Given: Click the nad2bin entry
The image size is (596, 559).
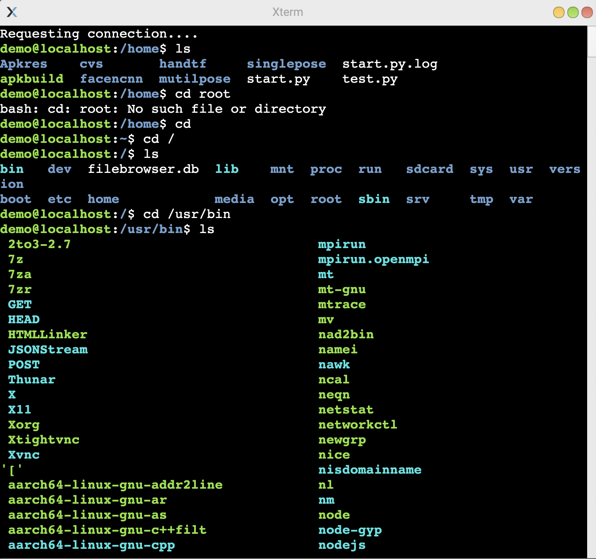Looking at the screenshot, I should click(x=346, y=334).
